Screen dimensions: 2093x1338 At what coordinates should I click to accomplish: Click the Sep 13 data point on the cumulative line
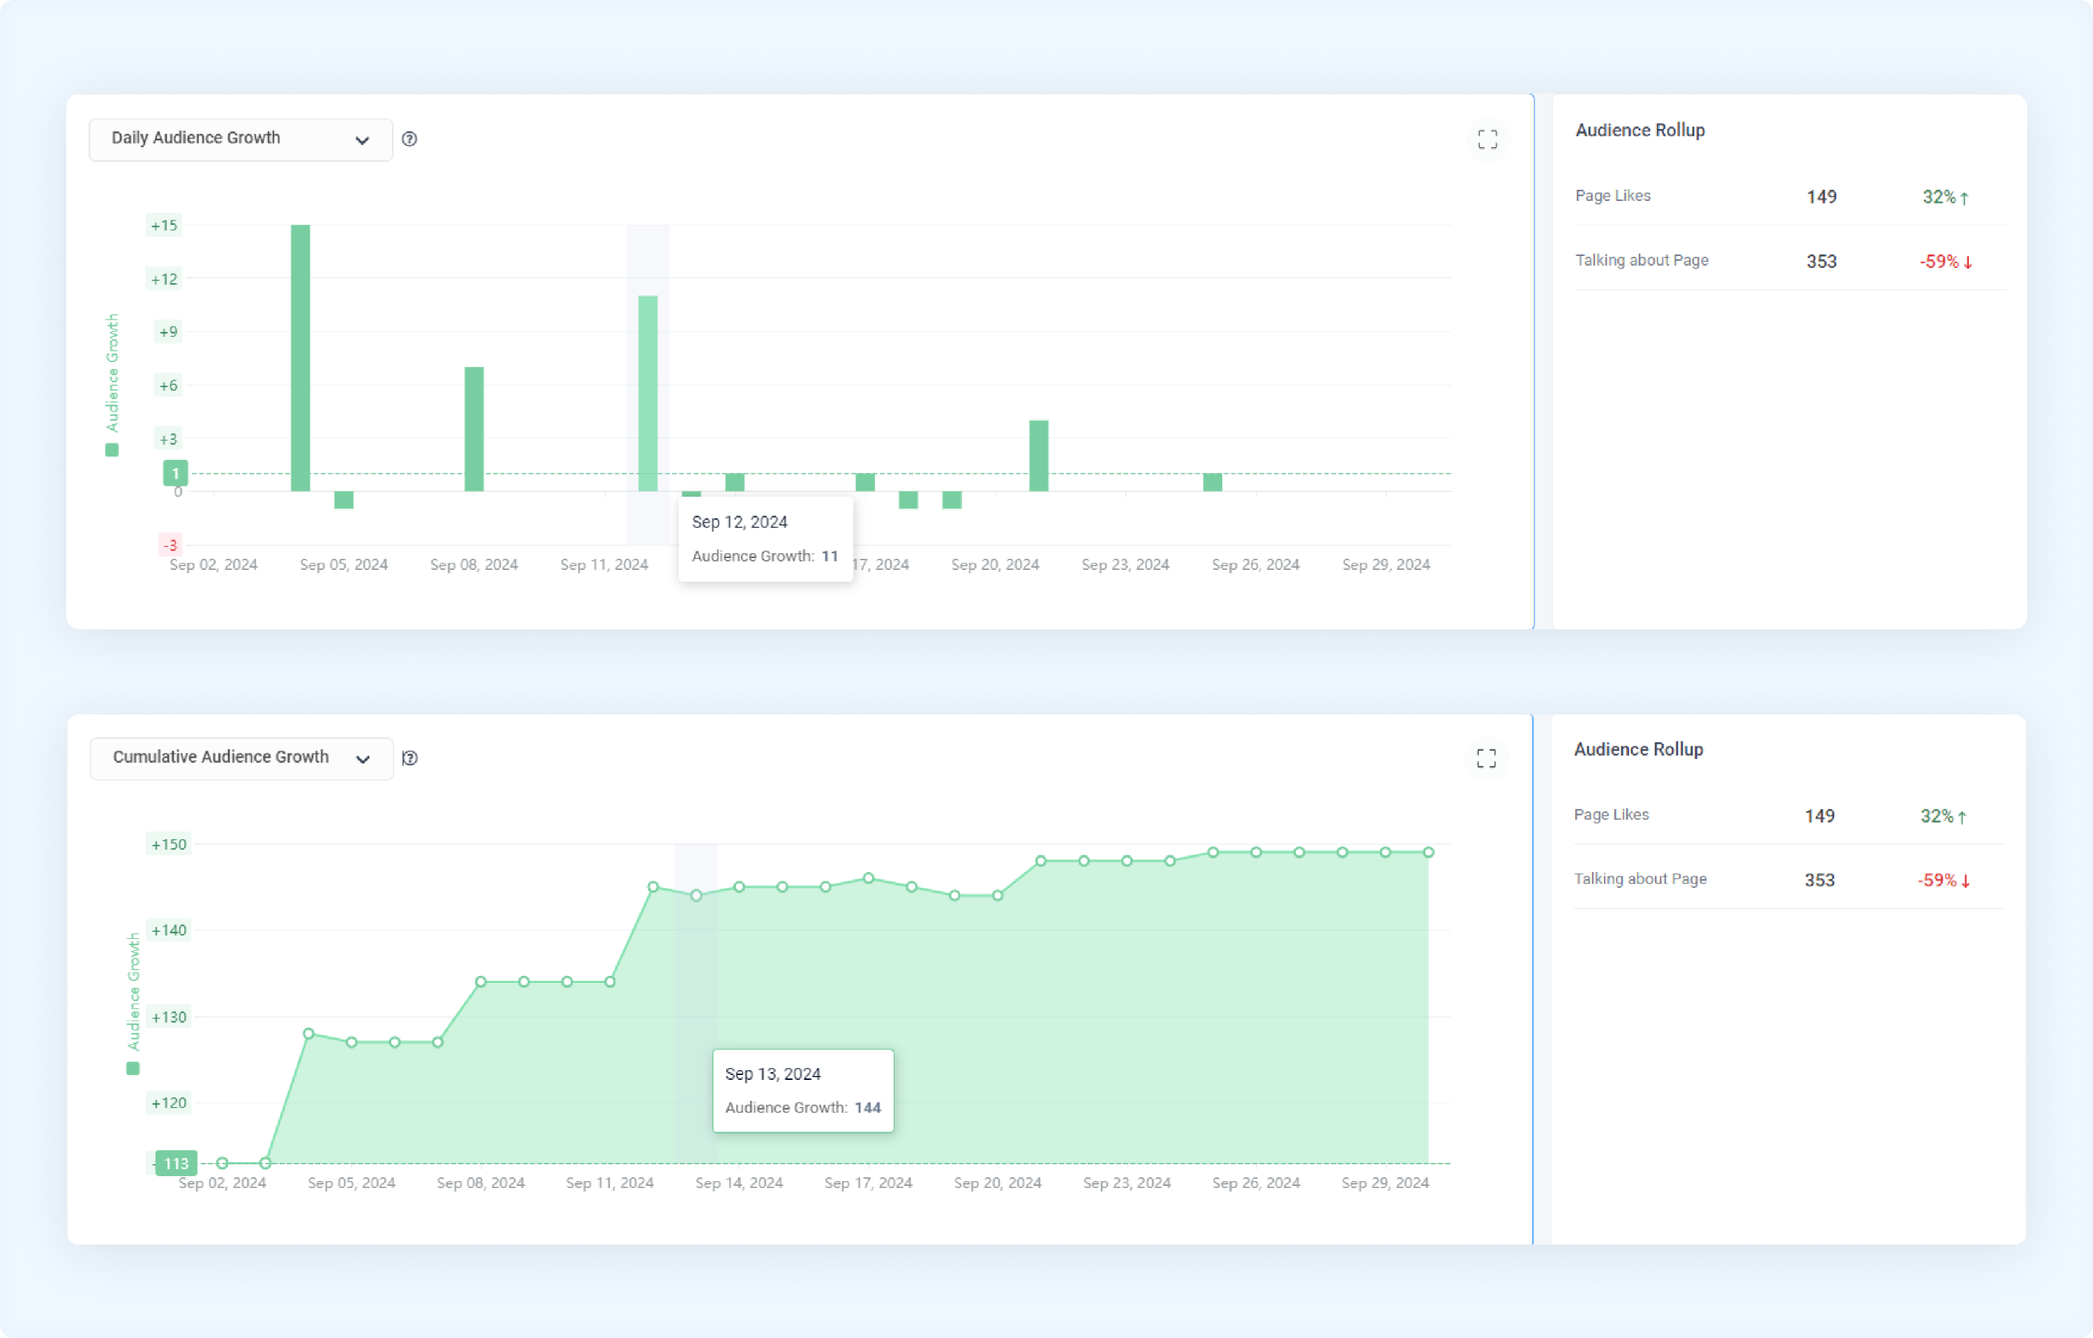(x=696, y=895)
